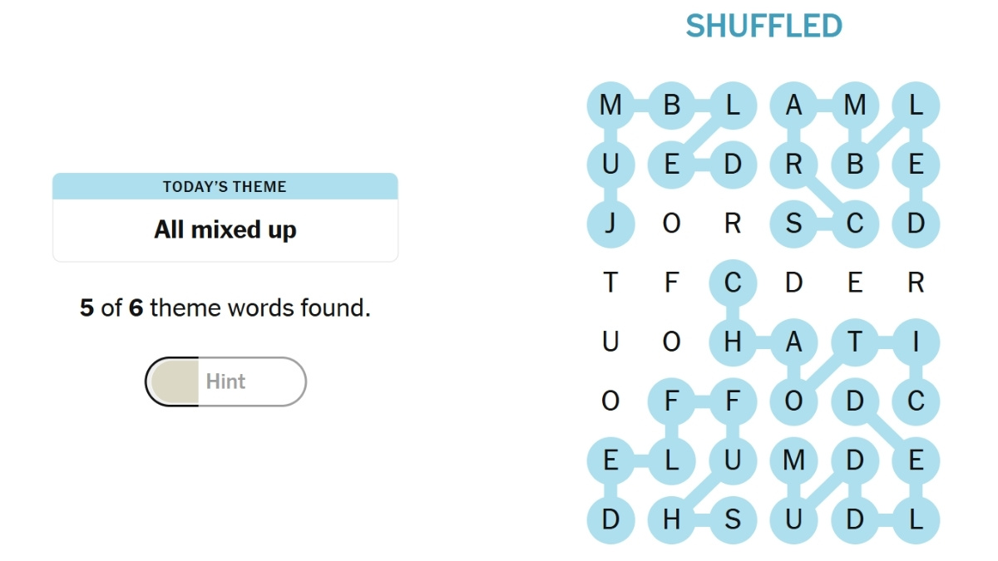Screen dimensions: 998x561
Task: Click the '5 of 6 theme words found' text
Action: (225, 308)
